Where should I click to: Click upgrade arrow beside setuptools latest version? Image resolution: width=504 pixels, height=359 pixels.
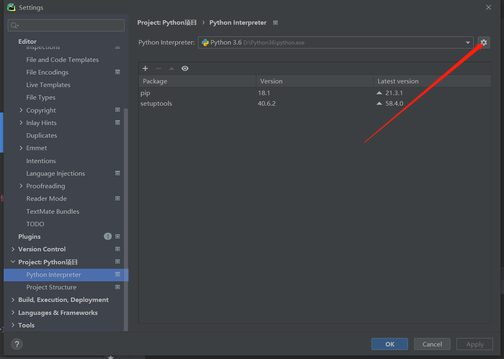379,103
